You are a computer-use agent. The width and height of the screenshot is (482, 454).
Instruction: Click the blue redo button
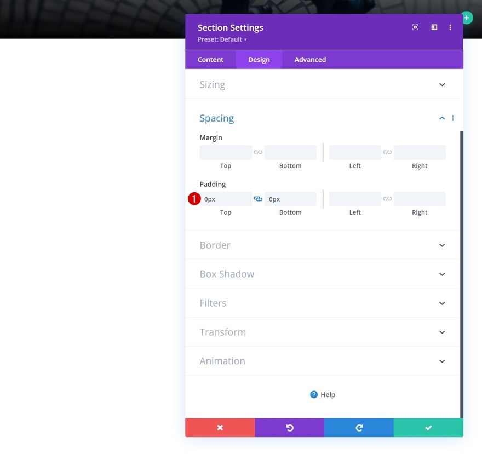359,427
